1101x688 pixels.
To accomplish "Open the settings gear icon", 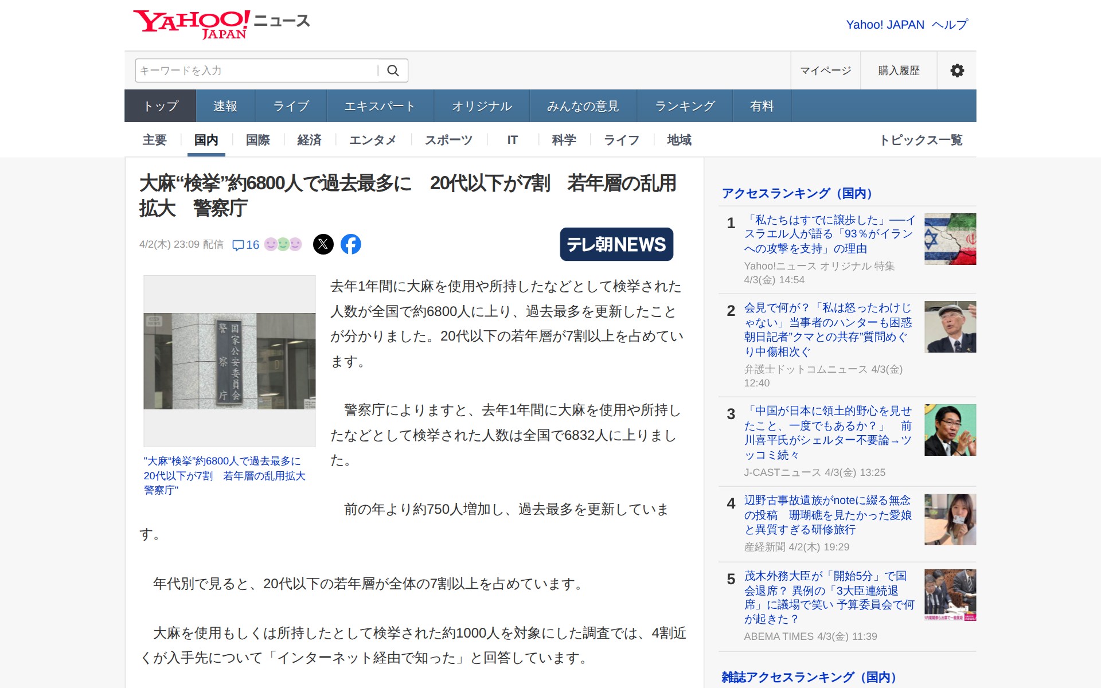I will pyautogui.click(x=956, y=71).
